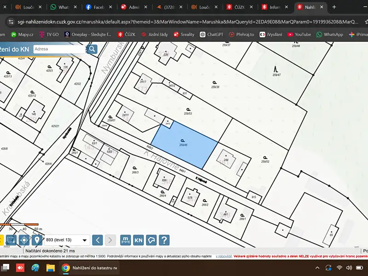The height and width of the screenshot is (276, 368).
Task: Open the WhatsApp bookmark
Action: click(330, 34)
